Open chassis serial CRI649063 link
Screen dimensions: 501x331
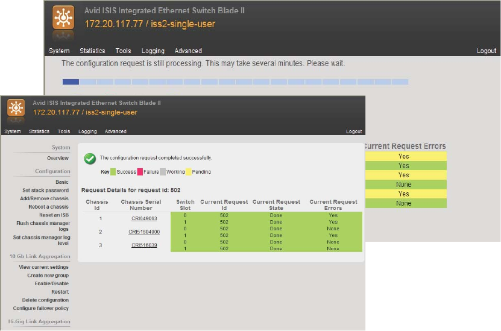tap(144, 218)
